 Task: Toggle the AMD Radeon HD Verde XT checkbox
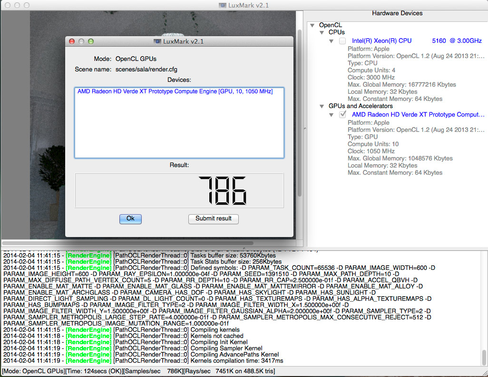342,115
